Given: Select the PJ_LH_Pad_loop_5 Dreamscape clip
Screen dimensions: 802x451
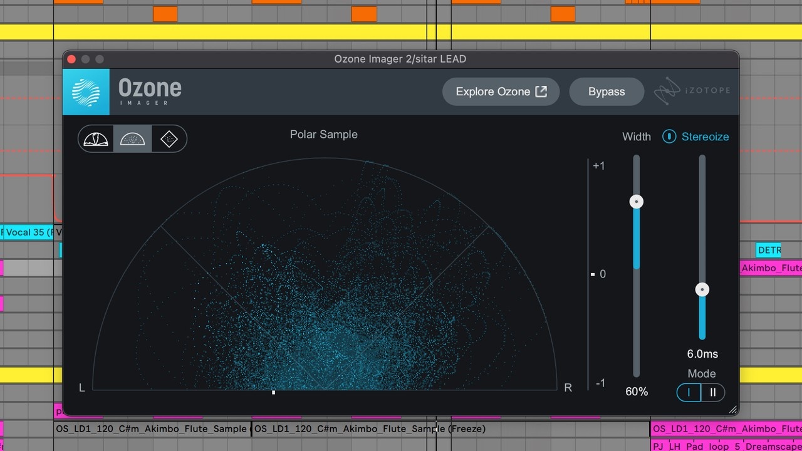Looking at the screenshot, I should [726, 446].
